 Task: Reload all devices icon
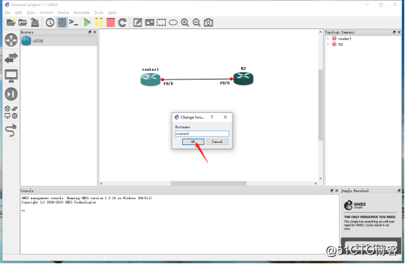click(122, 23)
